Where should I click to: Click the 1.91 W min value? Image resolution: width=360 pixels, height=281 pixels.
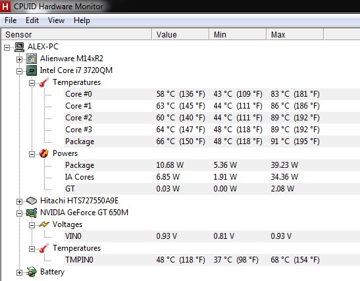[225, 177]
